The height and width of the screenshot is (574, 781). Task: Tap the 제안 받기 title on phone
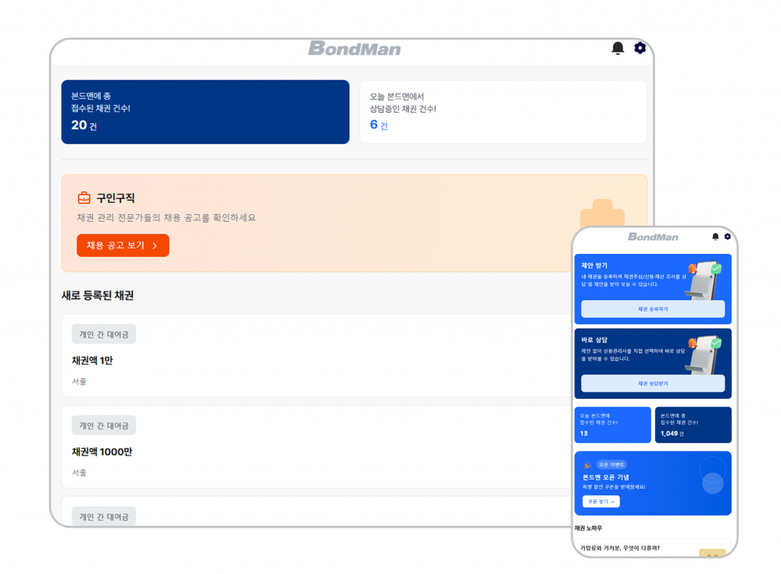594,265
